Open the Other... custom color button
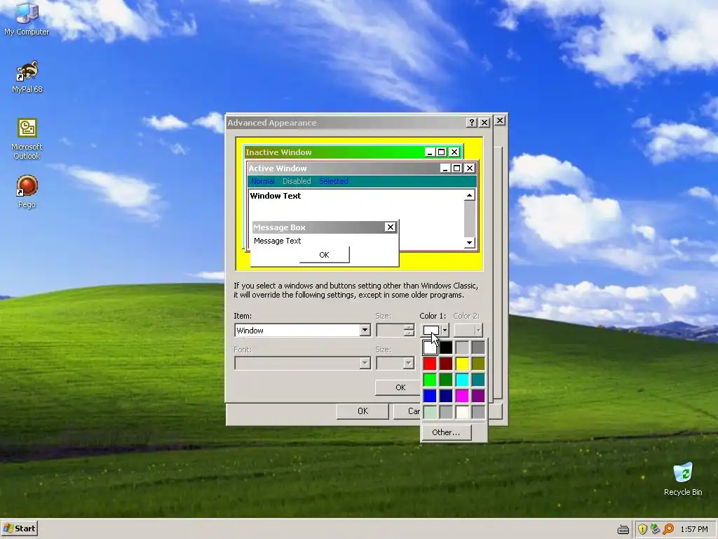This screenshot has height=539, width=718. pos(446,432)
